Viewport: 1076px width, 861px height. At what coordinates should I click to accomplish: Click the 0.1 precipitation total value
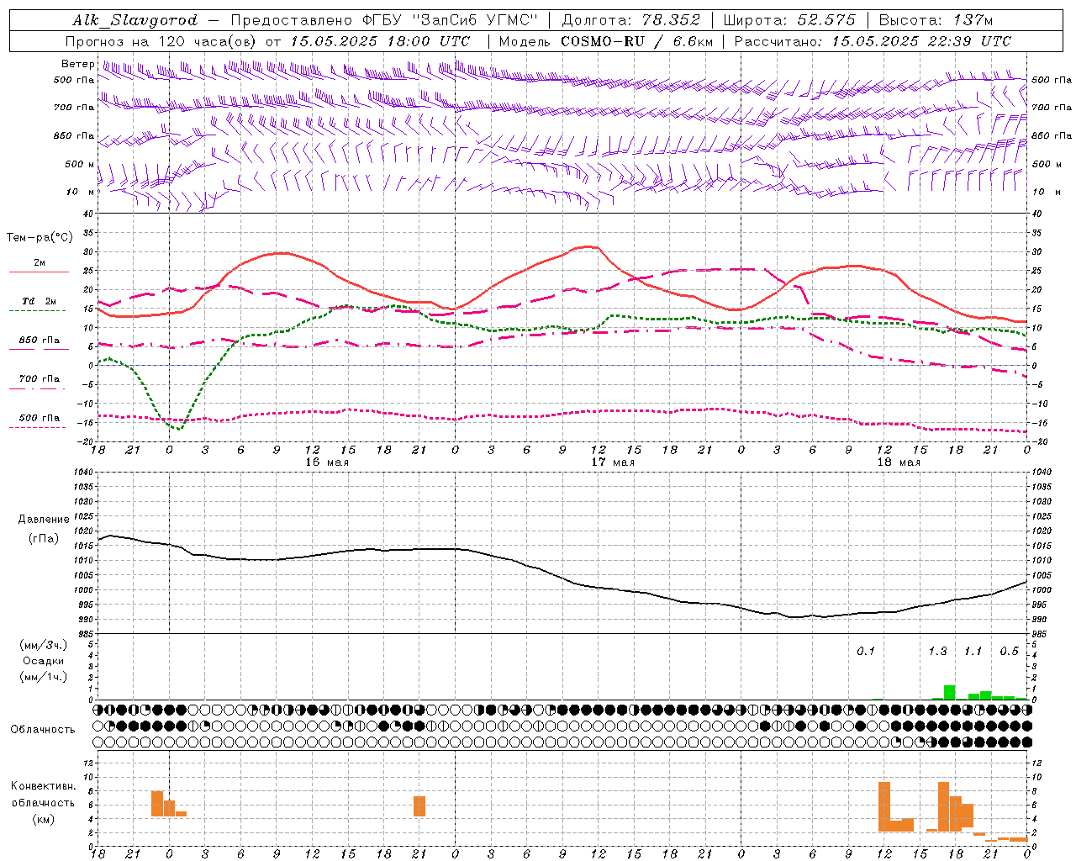click(x=866, y=652)
